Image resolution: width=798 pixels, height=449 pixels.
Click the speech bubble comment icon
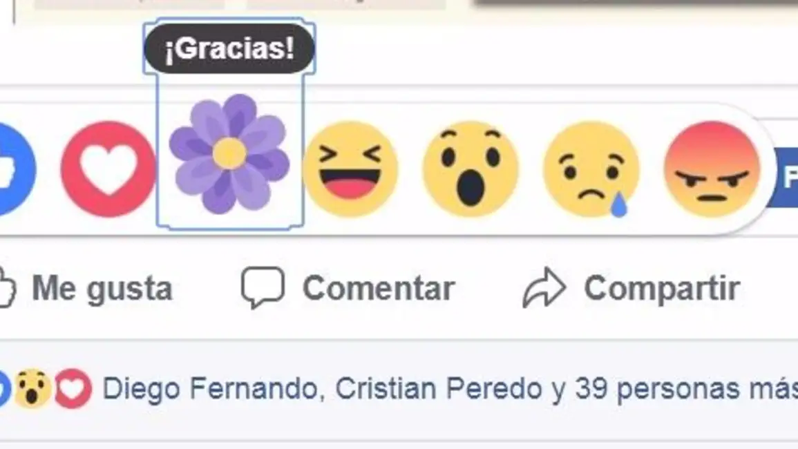tap(263, 287)
